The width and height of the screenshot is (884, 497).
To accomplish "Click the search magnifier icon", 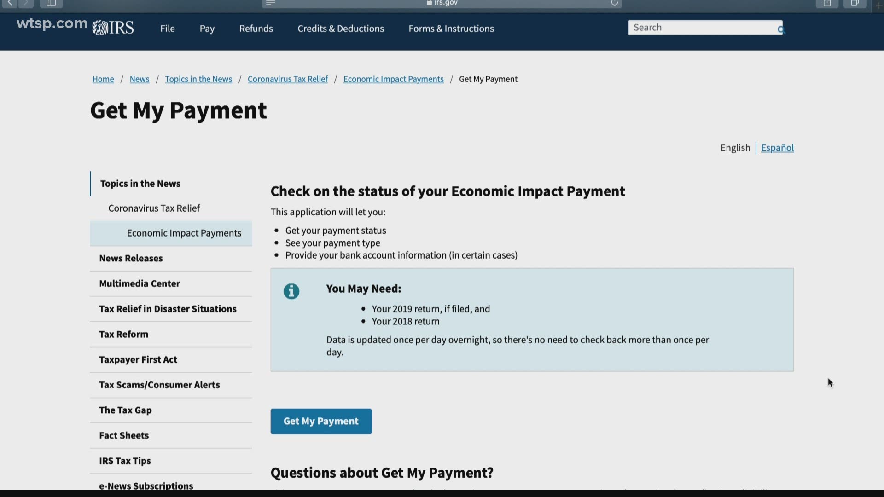I will [x=780, y=30].
